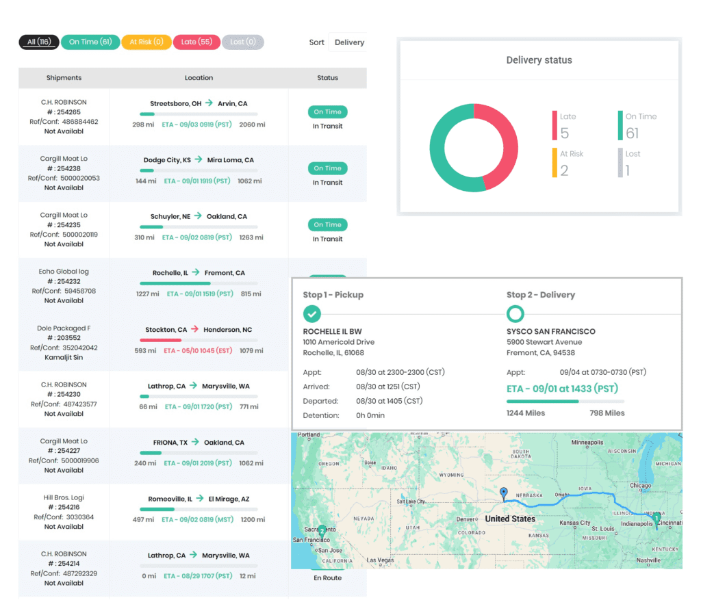
Task: Click the On Time badge for shipment 254265
Action: pyautogui.click(x=327, y=112)
